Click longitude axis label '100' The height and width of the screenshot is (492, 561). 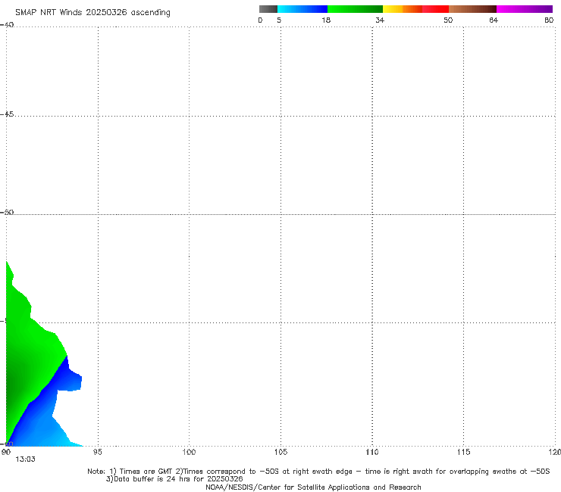[x=189, y=453]
